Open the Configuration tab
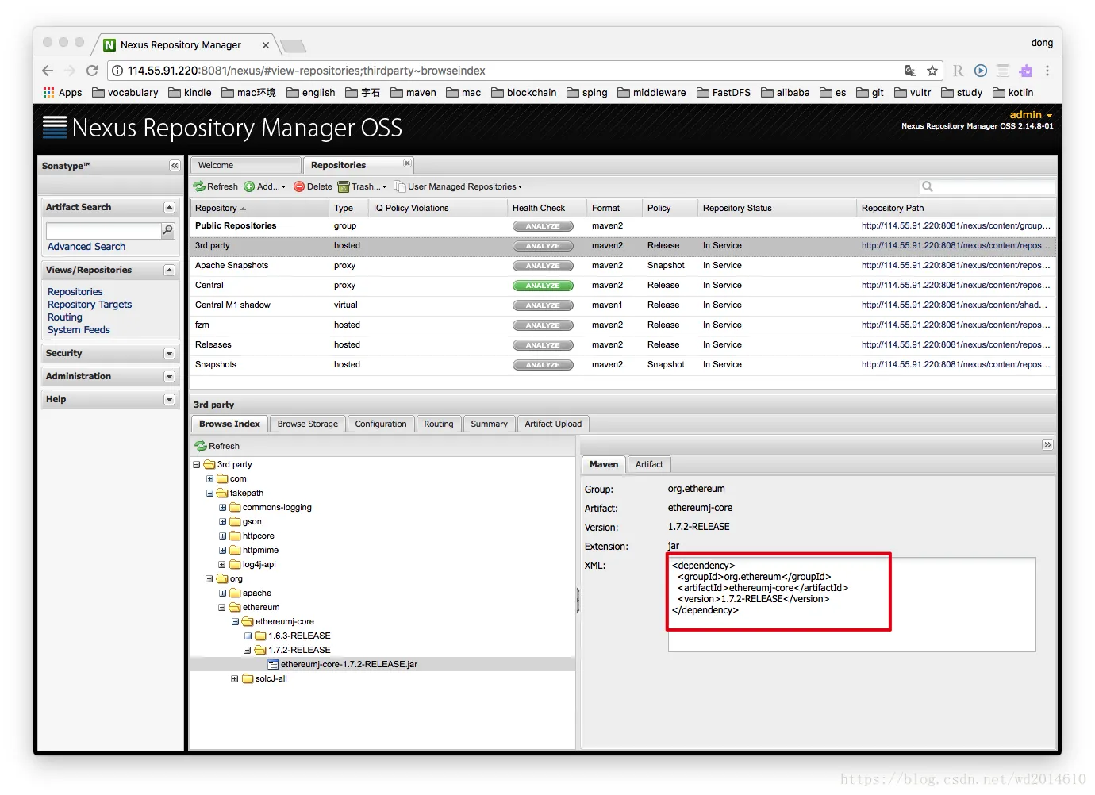Screen dimensions: 1095x795 [x=381, y=424]
